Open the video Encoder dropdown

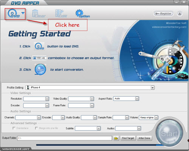pos(47,105)
